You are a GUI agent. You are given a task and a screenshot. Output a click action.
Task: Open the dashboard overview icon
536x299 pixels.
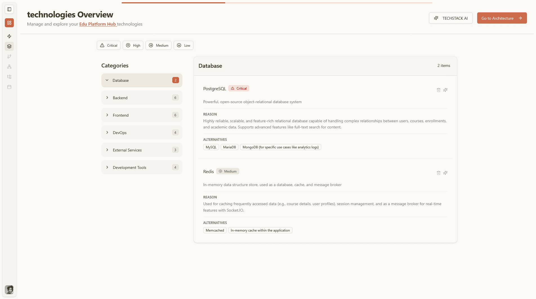9,23
